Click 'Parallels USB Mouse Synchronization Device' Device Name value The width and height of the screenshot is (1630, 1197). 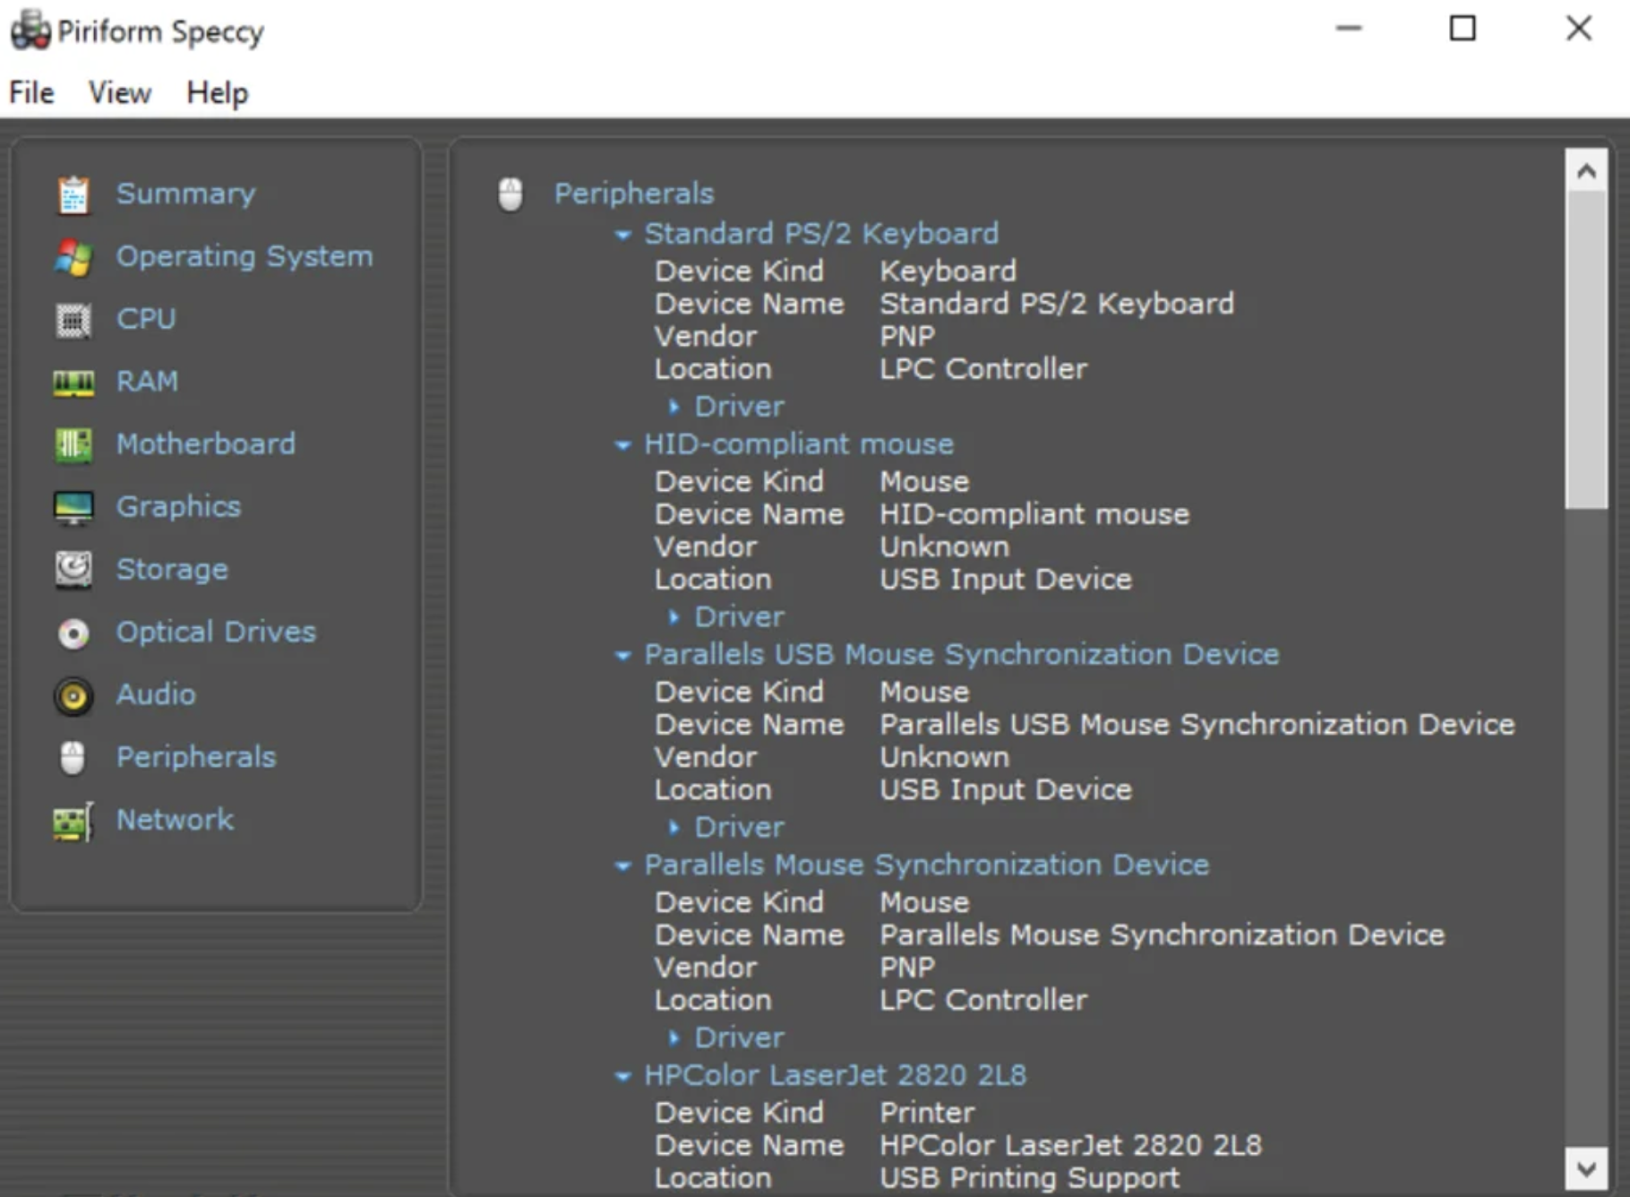pos(1197,725)
